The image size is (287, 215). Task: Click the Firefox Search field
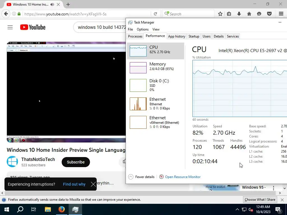(x=189, y=14)
